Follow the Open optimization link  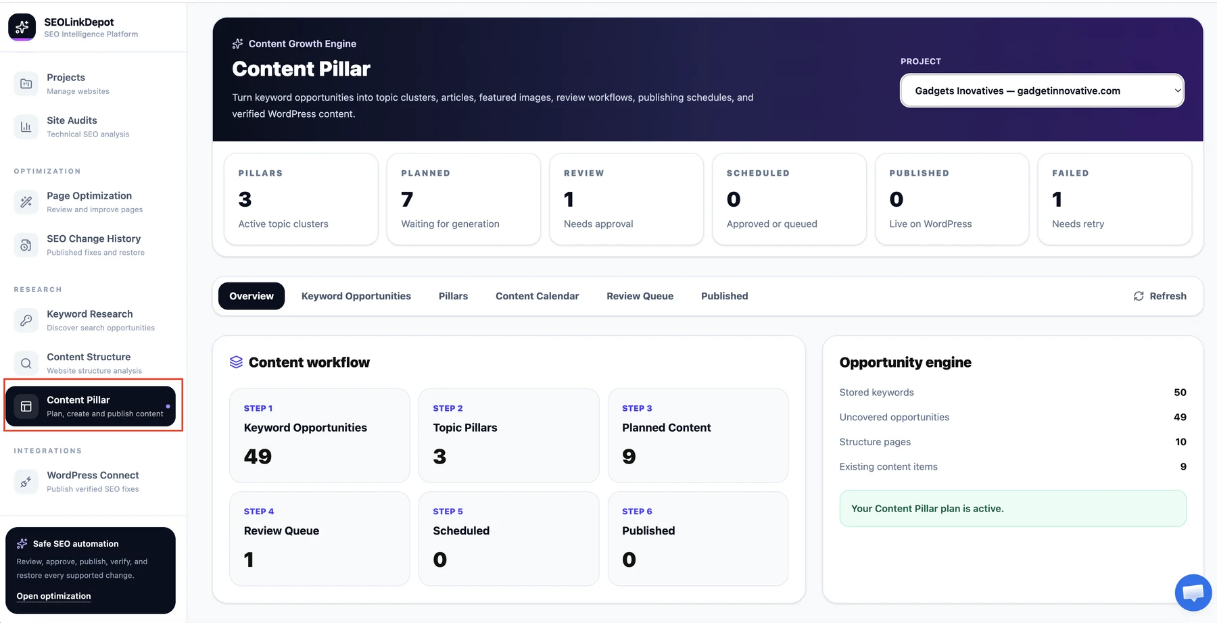pyautogui.click(x=53, y=596)
